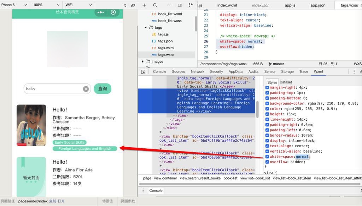
Task: Expand the first collapsed bookItemClickCallback view node
Action: pos(161,132)
